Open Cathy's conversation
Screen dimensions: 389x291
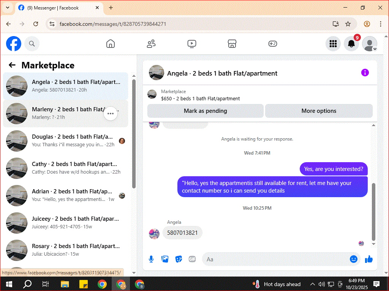point(66,168)
